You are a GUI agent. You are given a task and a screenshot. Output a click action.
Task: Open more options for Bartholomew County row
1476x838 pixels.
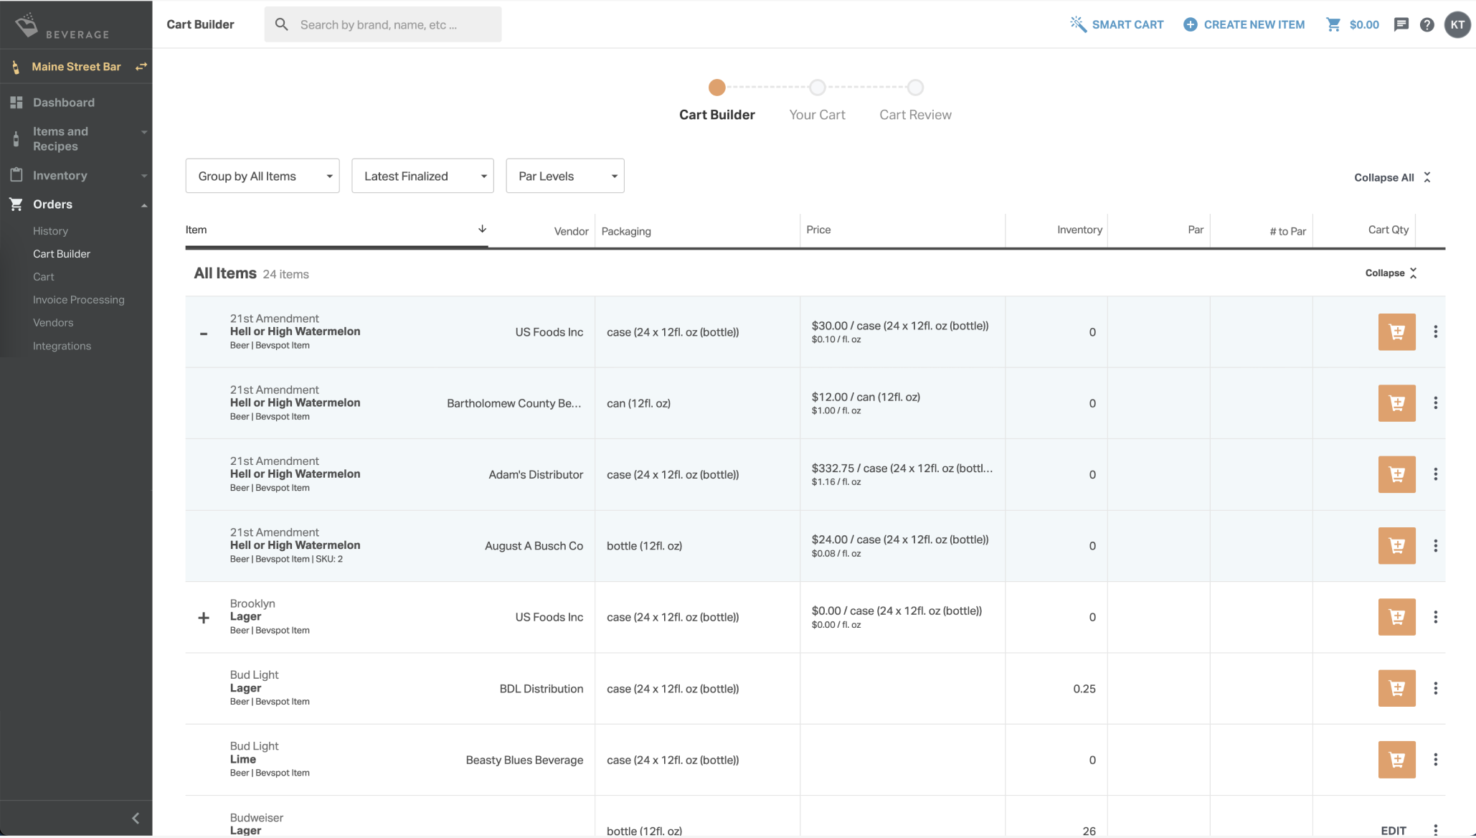point(1435,403)
